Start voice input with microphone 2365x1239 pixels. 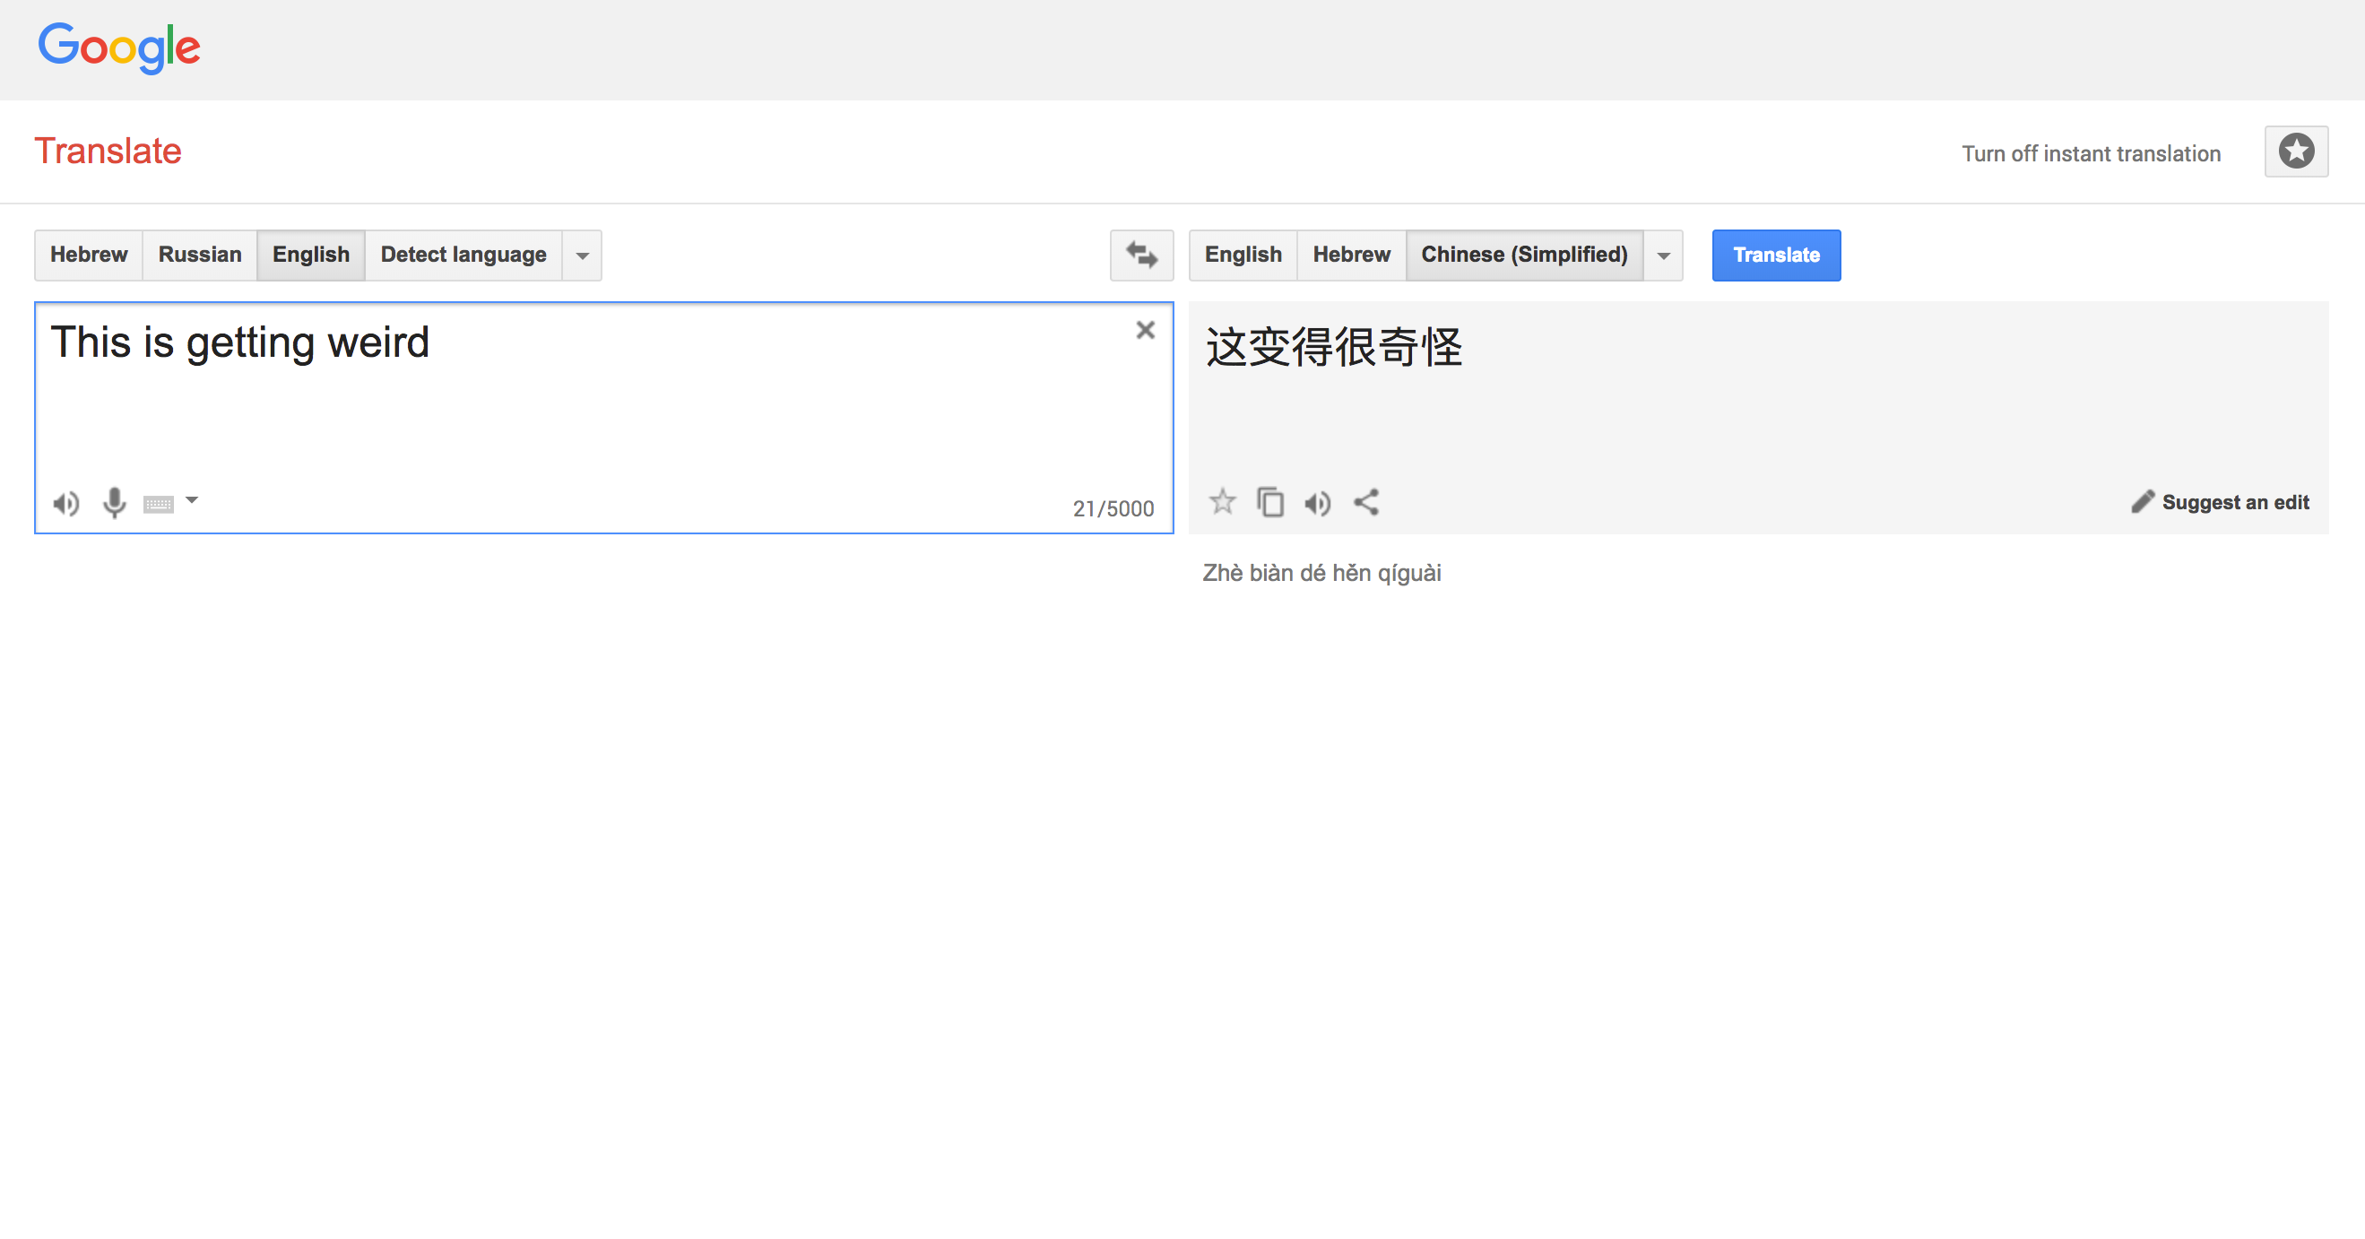click(114, 503)
